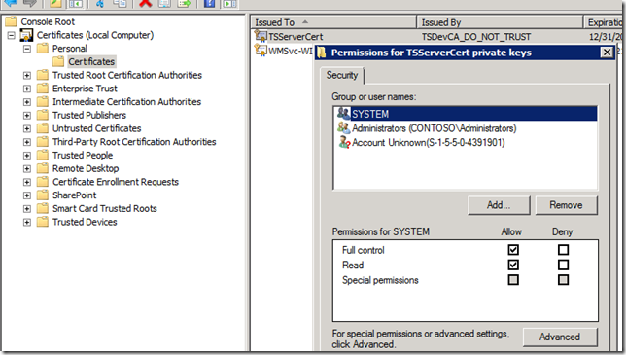Check Deny for Read permission
626x355 pixels.
tap(563, 265)
